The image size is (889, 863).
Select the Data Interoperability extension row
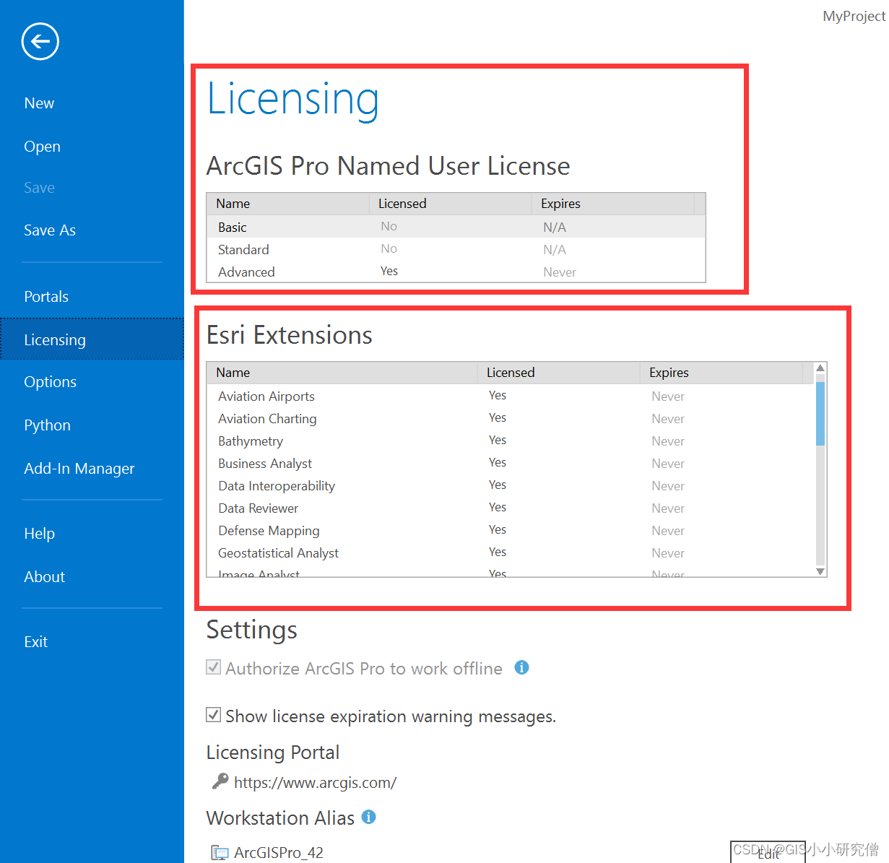tap(511, 485)
